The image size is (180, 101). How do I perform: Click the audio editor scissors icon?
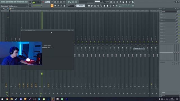[x=114, y=2]
